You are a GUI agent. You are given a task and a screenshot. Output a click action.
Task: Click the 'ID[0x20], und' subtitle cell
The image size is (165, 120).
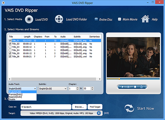click(80, 57)
